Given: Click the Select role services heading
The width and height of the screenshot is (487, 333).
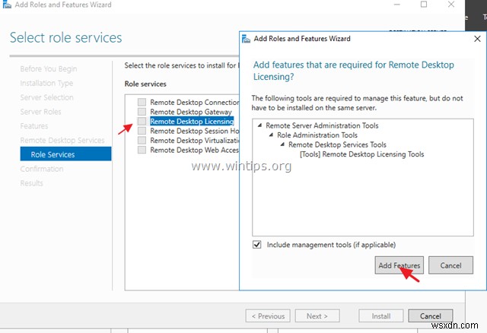Looking at the screenshot, I should (66, 38).
